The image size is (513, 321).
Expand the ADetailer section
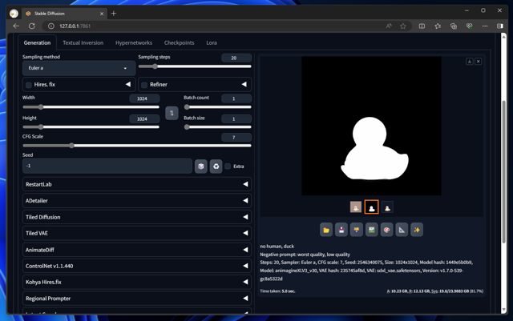click(136, 201)
